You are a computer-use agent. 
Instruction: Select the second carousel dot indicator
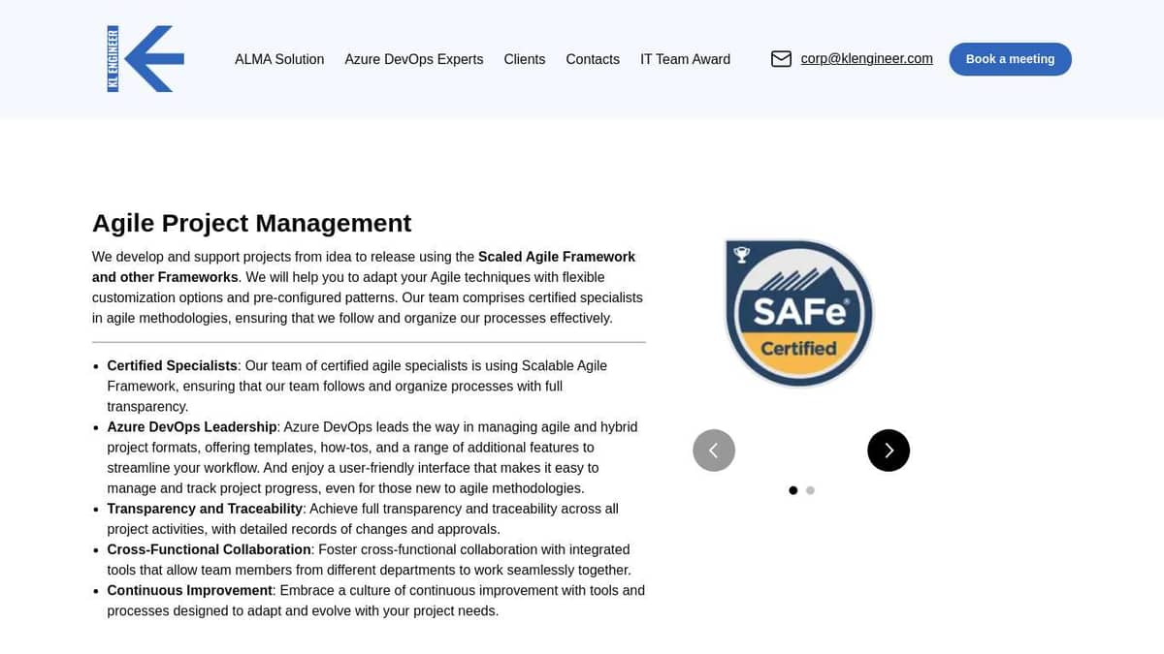[x=810, y=490]
